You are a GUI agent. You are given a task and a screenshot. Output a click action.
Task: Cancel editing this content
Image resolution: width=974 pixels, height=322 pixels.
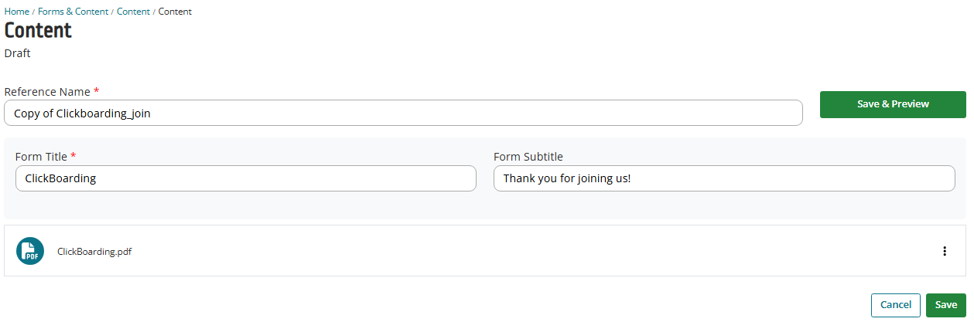pos(896,305)
